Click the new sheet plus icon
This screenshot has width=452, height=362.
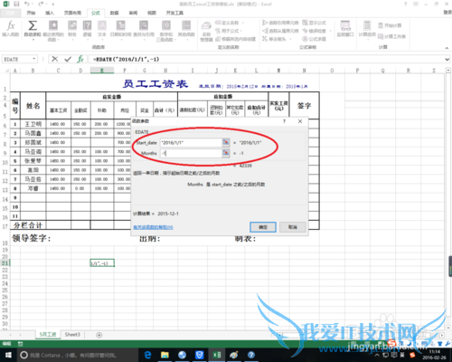(x=99, y=335)
